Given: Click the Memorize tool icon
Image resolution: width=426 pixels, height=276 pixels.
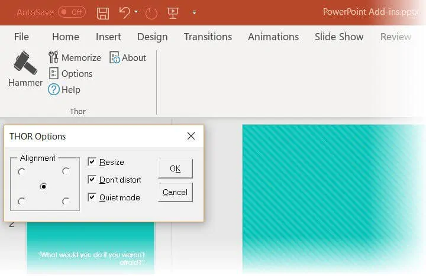Looking at the screenshot, I should [x=53, y=57].
